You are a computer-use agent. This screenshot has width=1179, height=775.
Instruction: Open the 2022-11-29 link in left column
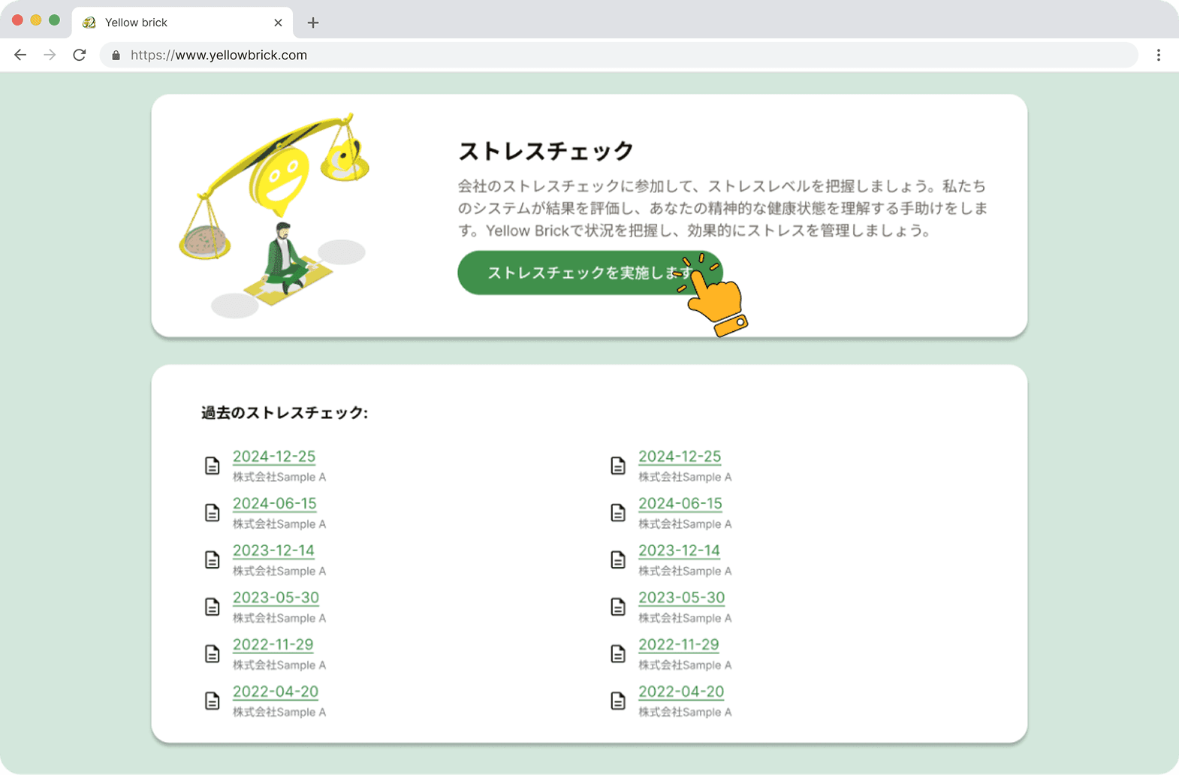click(x=273, y=645)
